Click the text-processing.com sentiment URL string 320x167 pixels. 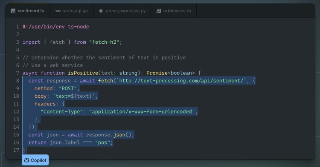pos(181,81)
